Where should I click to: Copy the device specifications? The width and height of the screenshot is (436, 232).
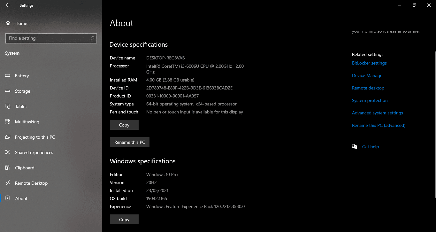pos(124,125)
